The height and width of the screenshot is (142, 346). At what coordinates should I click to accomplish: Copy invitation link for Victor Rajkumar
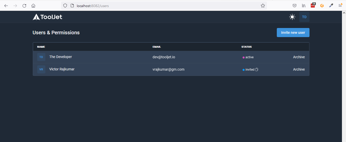click(x=257, y=70)
